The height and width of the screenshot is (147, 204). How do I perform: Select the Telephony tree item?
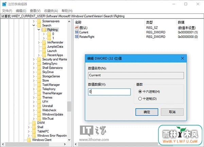(x=49, y=89)
